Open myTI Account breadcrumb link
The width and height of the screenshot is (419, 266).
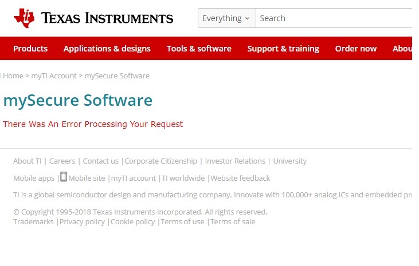pos(54,76)
